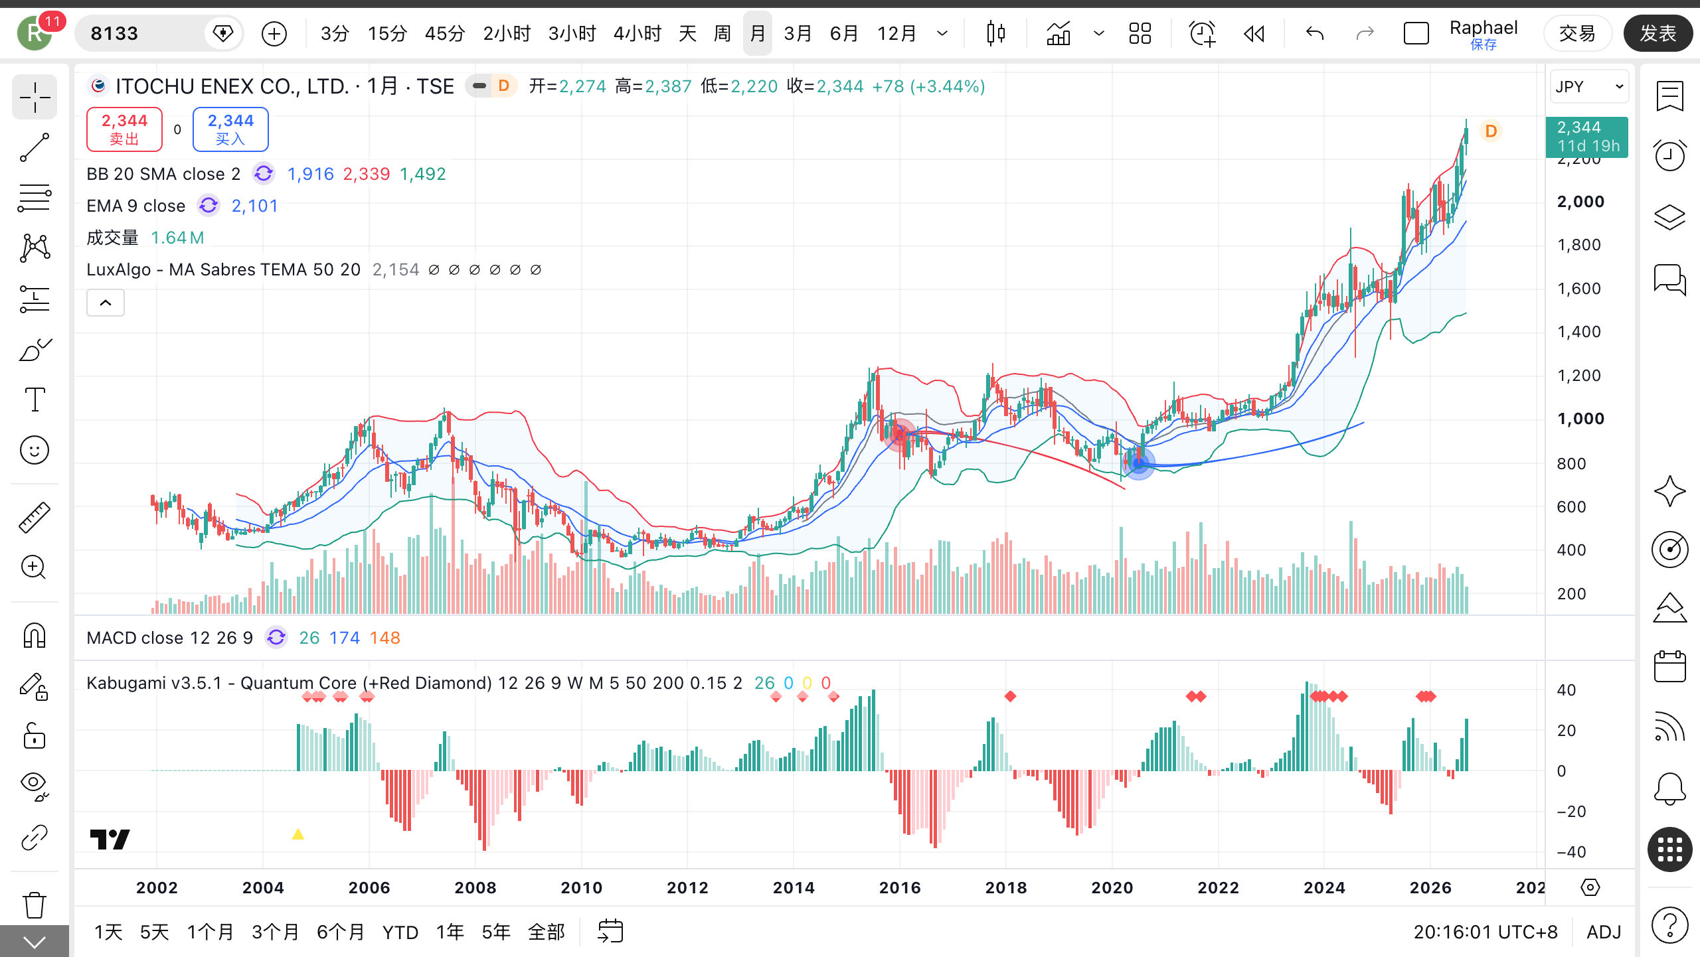Set date range to 1年
The image size is (1700, 957).
pos(450,932)
